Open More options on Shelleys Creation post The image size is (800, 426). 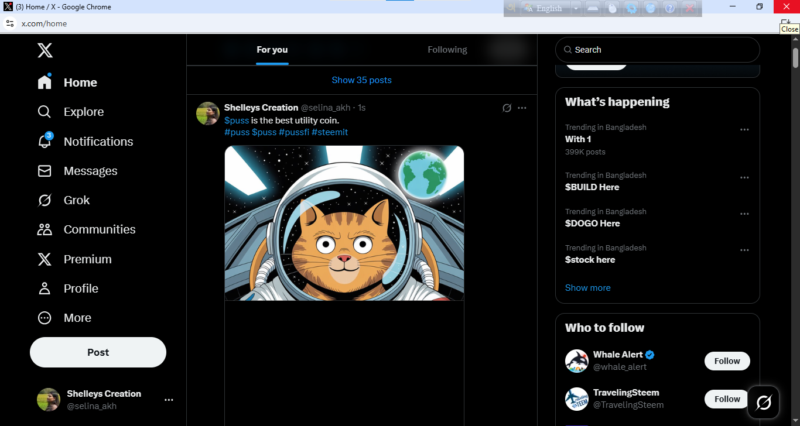click(x=522, y=108)
